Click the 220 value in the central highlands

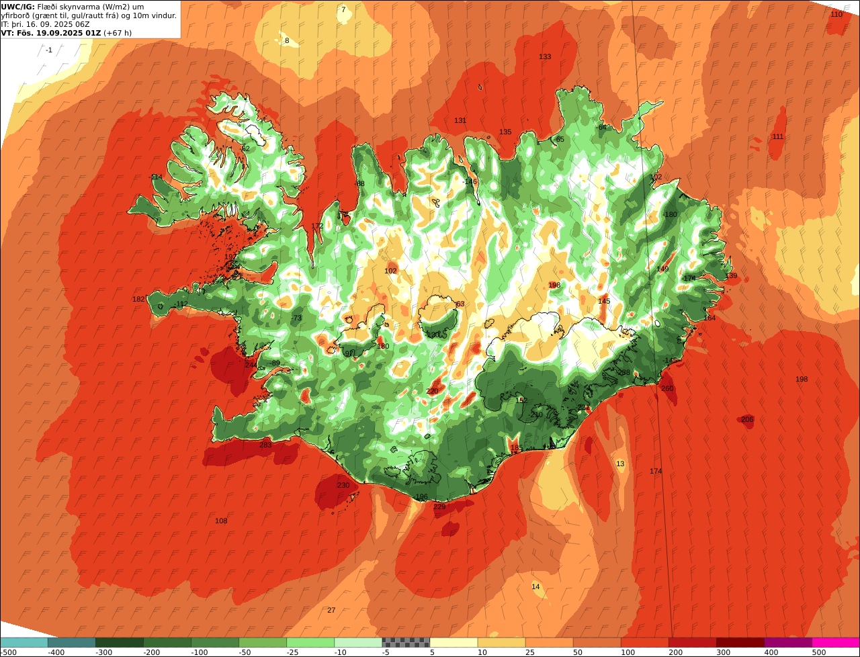[432, 391]
